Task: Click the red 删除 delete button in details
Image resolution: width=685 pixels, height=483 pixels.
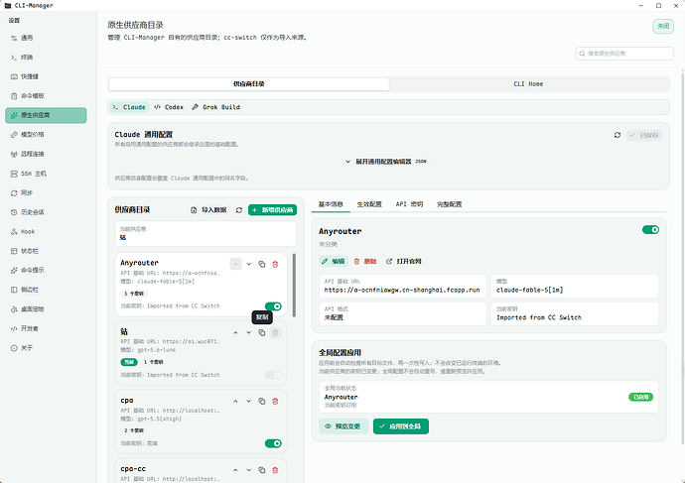Action: tap(365, 262)
